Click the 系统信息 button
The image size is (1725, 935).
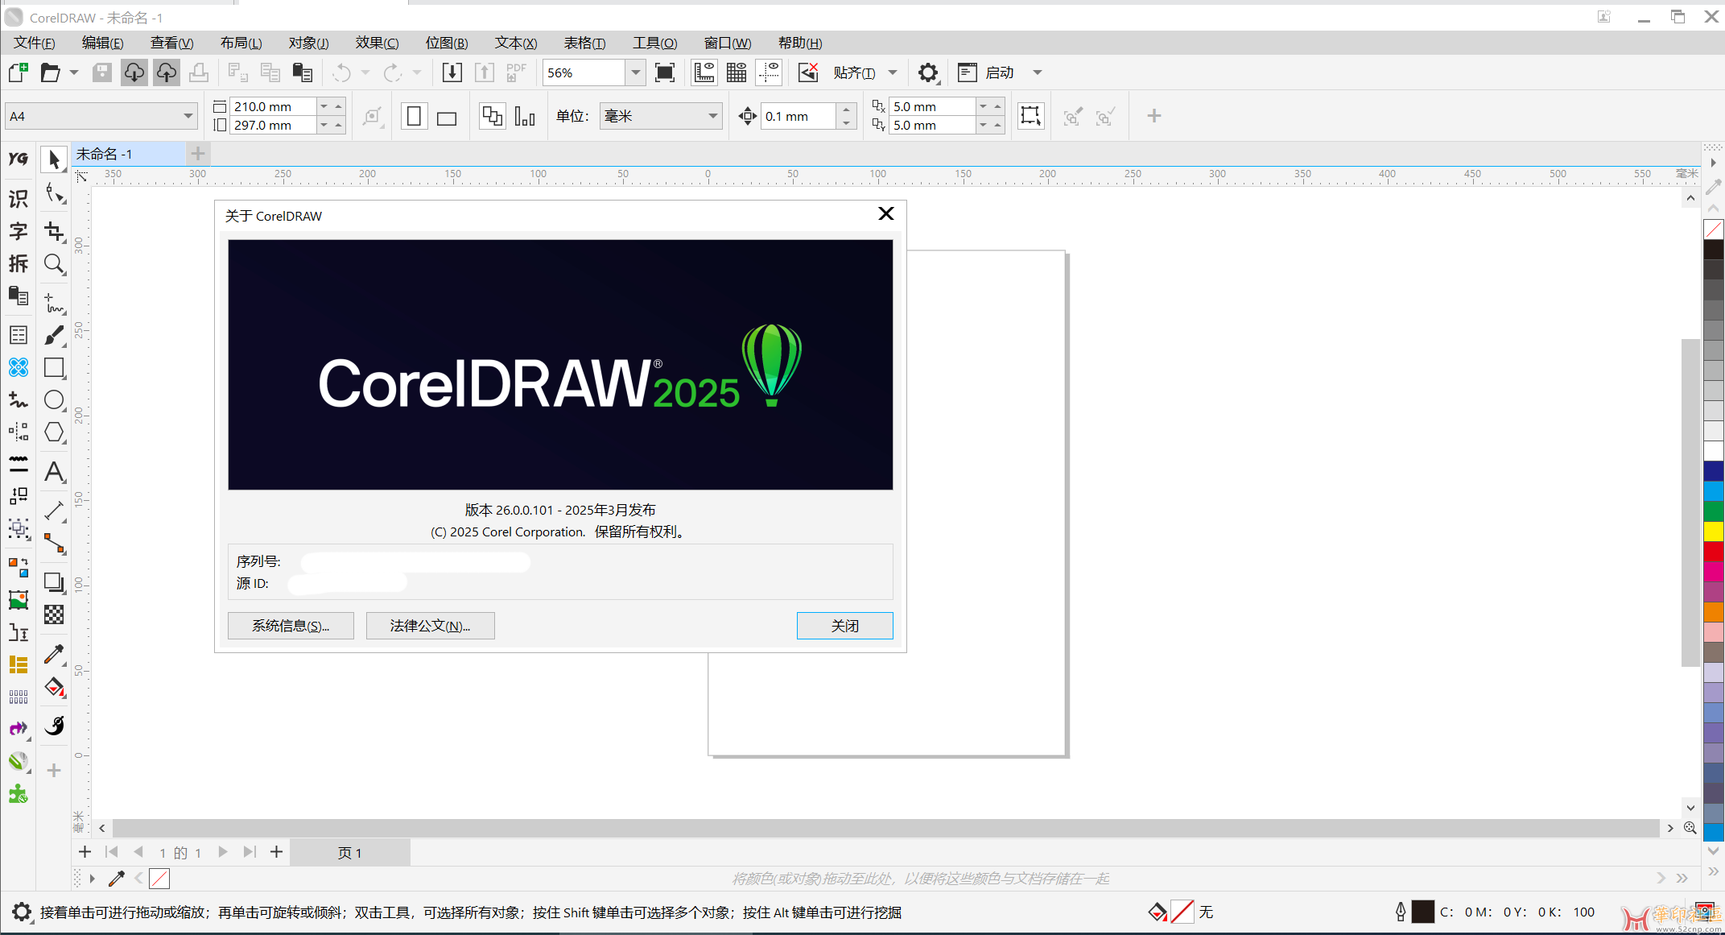coord(291,626)
